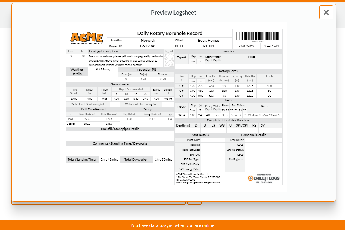Select the Bovis Homes client value

[x=208, y=40]
